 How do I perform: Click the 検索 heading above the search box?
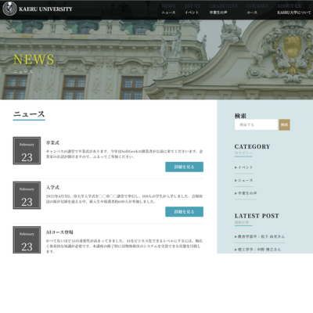pyautogui.click(x=240, y=116)
